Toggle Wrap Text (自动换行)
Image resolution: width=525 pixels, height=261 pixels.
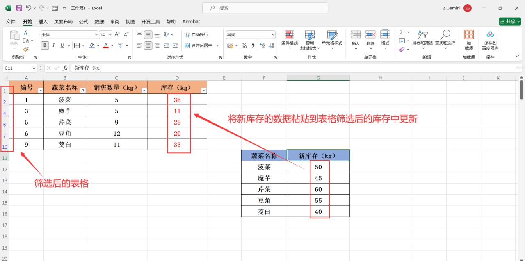coord(196,34)
